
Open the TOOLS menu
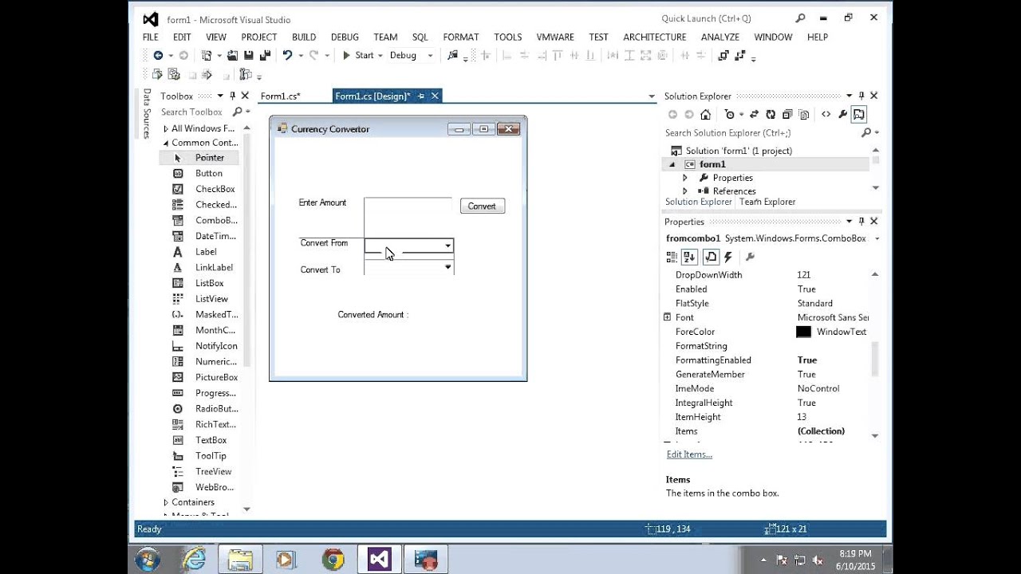coord(507,37)
